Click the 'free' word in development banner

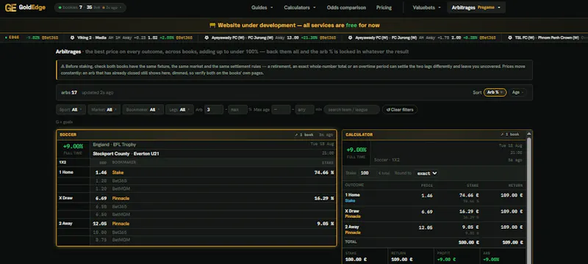click(351, 26)
